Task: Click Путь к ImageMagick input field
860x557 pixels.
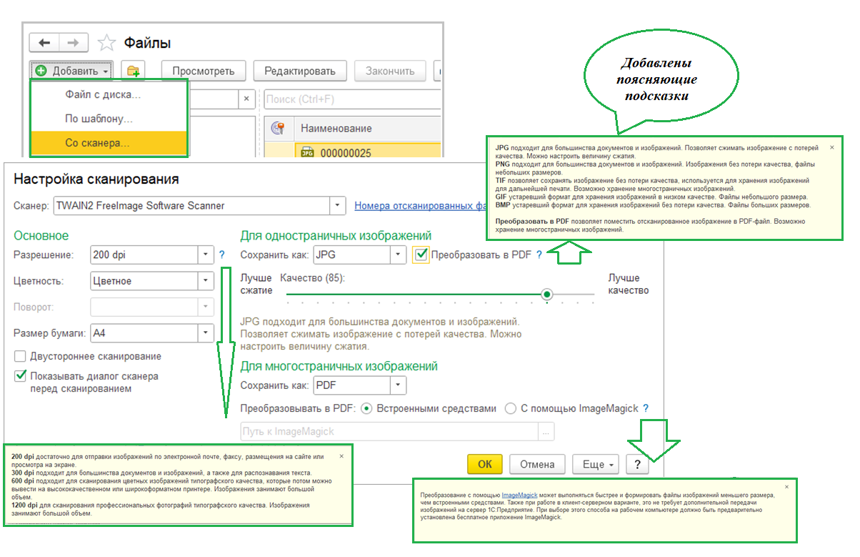Action: 389,431
